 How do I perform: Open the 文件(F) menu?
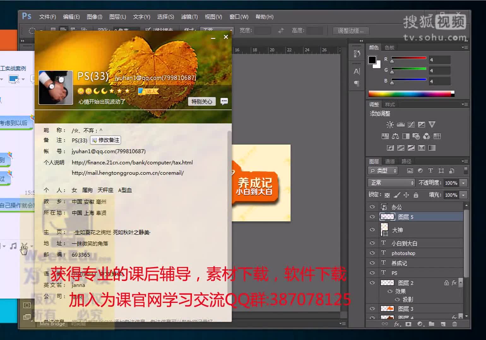point(47,17)
